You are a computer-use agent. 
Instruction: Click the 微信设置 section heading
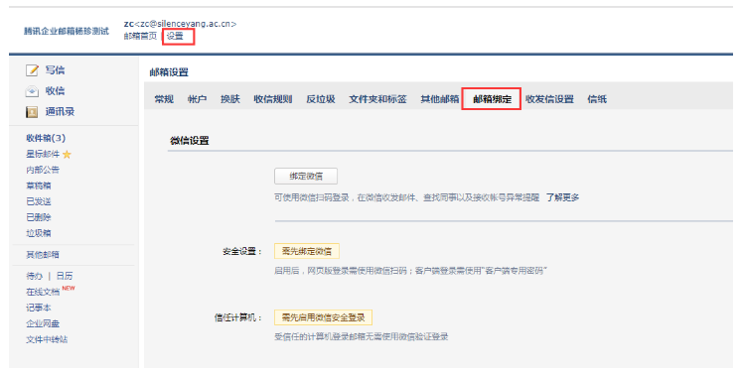(190, 141)
